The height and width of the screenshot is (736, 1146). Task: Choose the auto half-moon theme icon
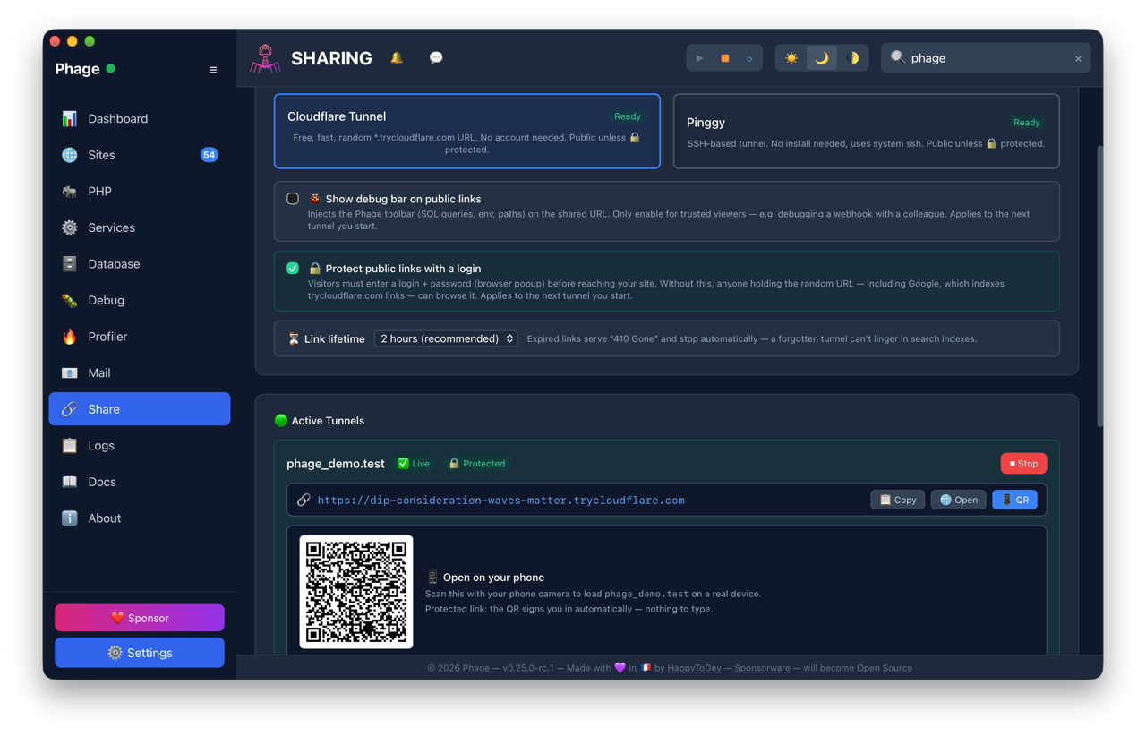click(x=852, y=58)
